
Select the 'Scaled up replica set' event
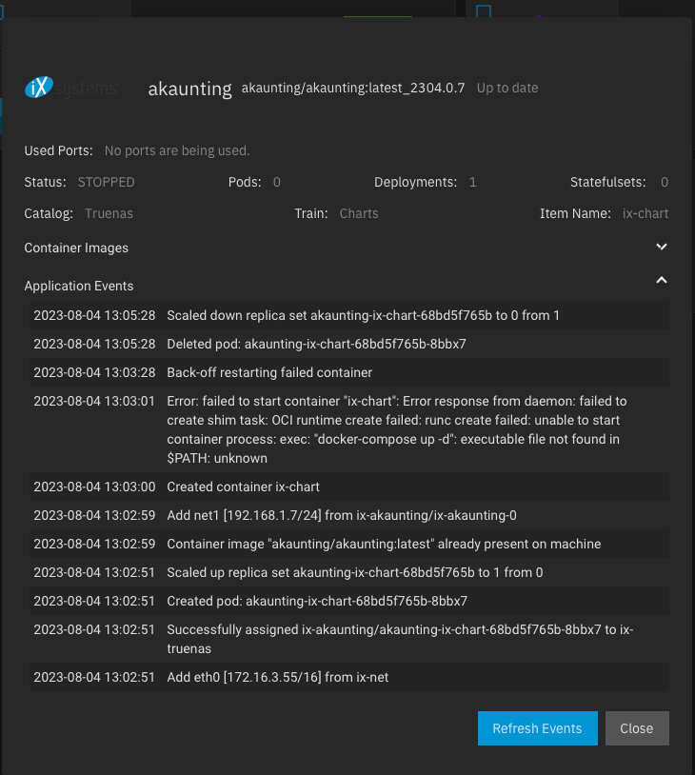pos(349,573)
